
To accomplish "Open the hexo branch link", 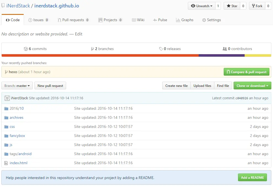I will click(13, 72).
